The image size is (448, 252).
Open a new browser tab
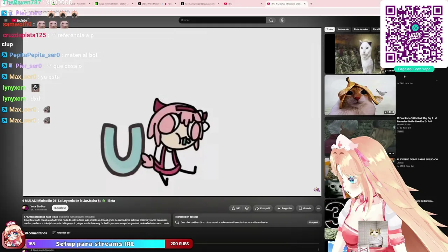(311, 4)
